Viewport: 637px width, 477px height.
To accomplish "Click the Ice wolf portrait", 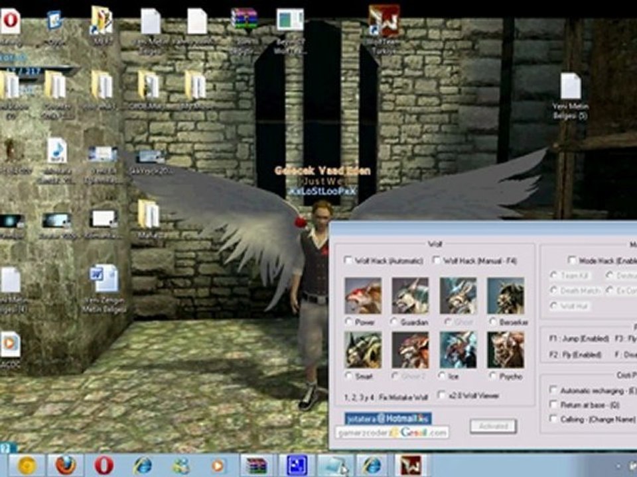I will (458, 350).
